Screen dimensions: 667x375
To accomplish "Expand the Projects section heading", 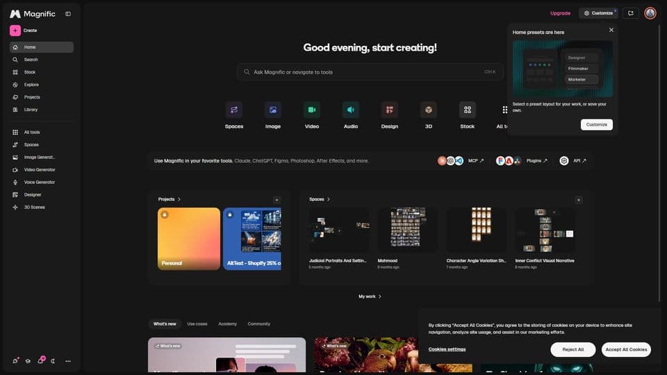I will coord(170,199).
